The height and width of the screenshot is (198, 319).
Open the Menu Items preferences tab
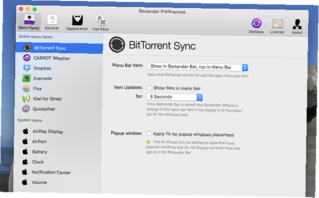(x=29, y=22)
